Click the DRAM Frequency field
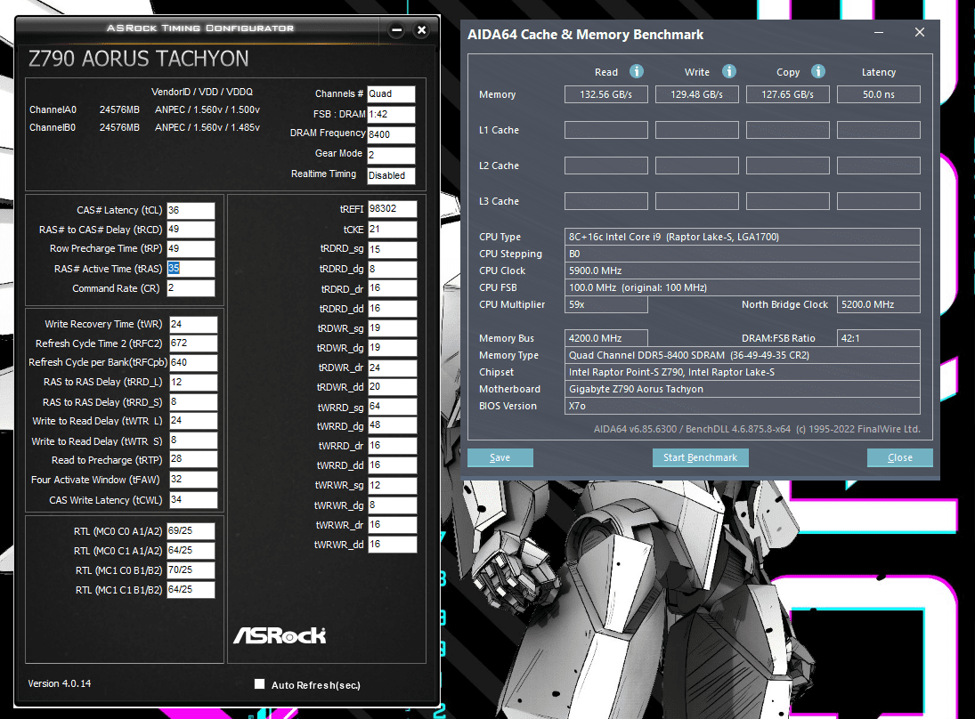The height and width of the screenshot is (719, 975). click(391, 135)
